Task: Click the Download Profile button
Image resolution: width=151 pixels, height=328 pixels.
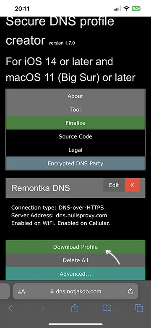Action: pos(75,247)
